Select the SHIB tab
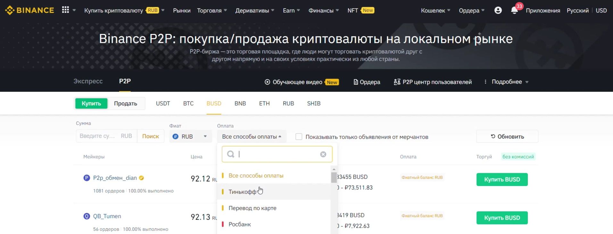The width and height of the screenshot is (613, 234). 314,103
